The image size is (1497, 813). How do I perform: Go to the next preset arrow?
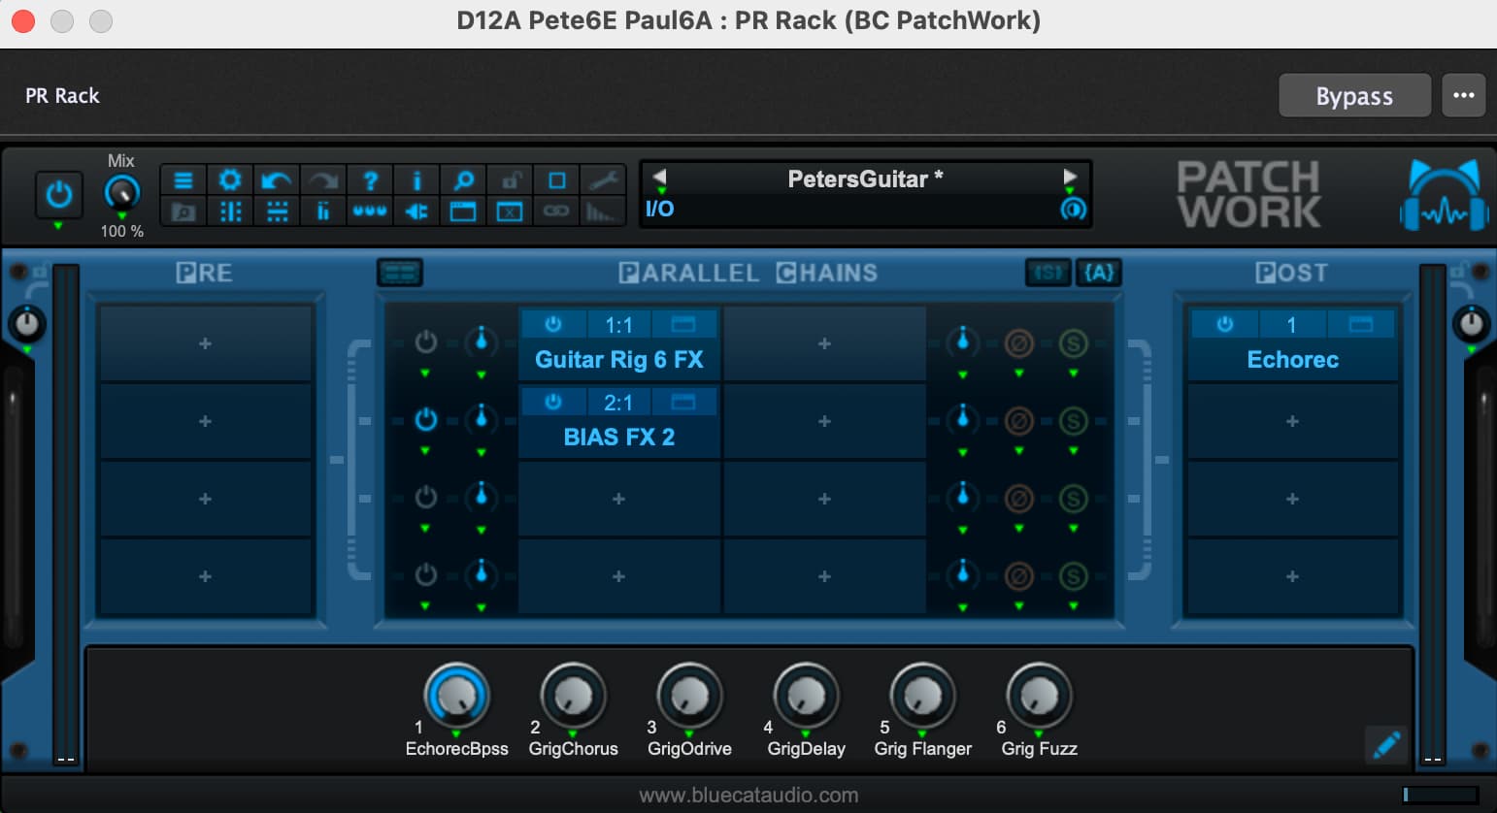(1070, 178)
